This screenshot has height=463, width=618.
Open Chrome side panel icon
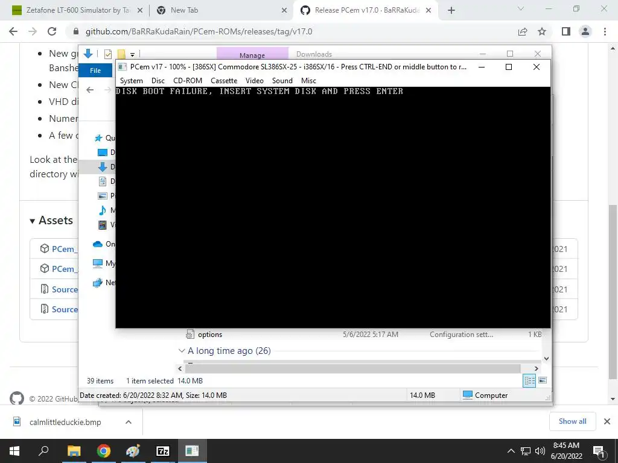pyautogui.click(x=566, y=31)
